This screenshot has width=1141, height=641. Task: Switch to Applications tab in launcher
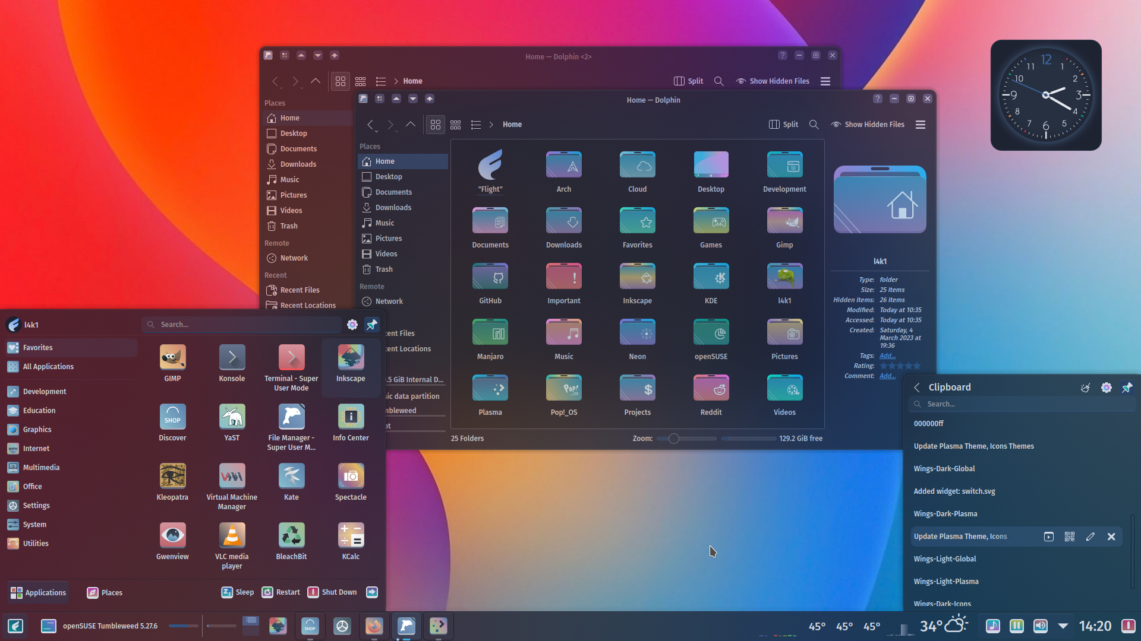point(38,592)
